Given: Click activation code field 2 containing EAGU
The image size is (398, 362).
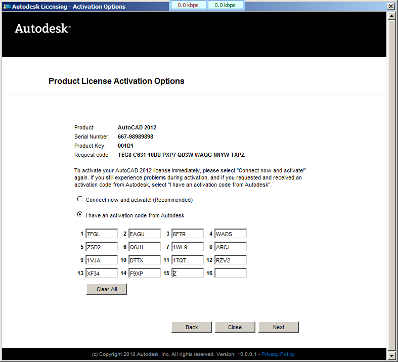Looking at the screenshot, I should coord(145,234).
